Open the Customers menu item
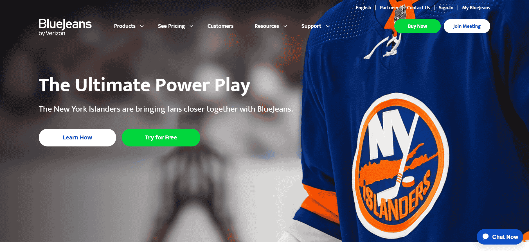The height and width of the screenshot is (251, 529). click(220, 26)
